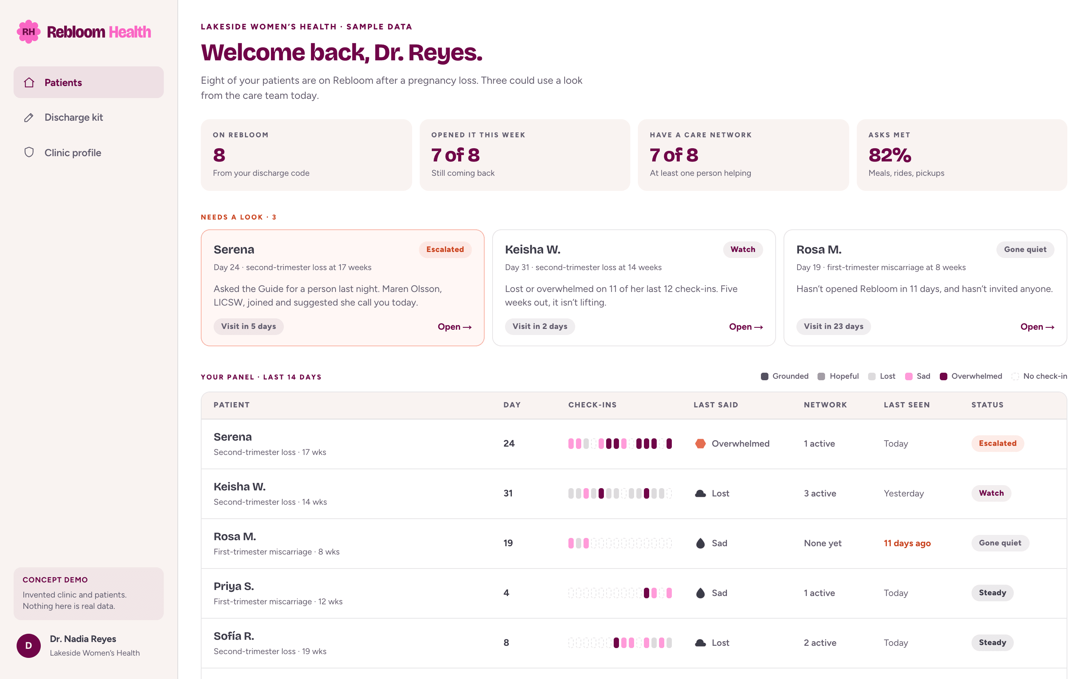
Task: Select Serena row in patient panel
Action: pyautogui.click(x=634, y=444)
